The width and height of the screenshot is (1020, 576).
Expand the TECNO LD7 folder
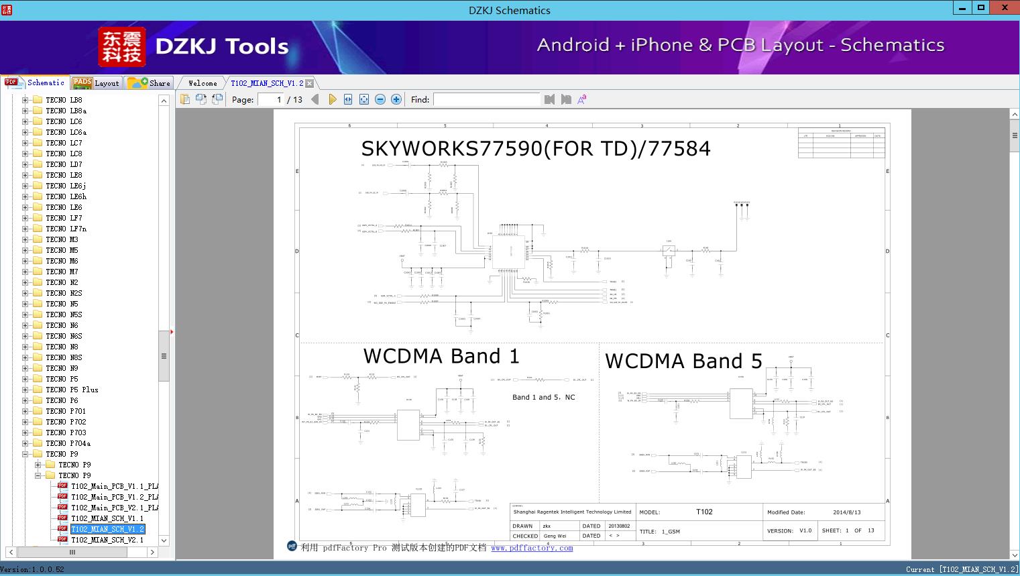coord(25,164)
